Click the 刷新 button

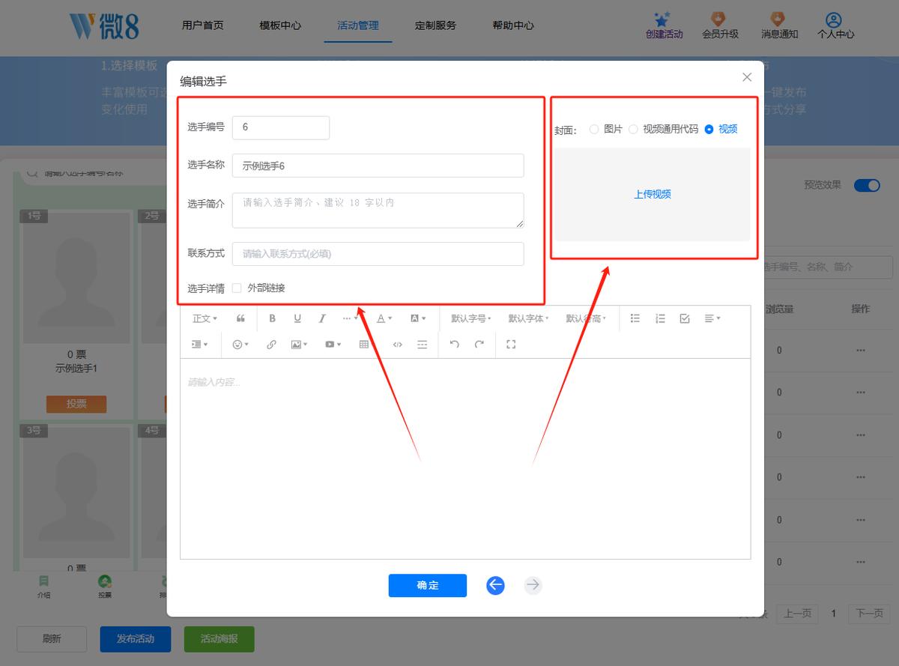pyautogui.click(x=52, y=639)
